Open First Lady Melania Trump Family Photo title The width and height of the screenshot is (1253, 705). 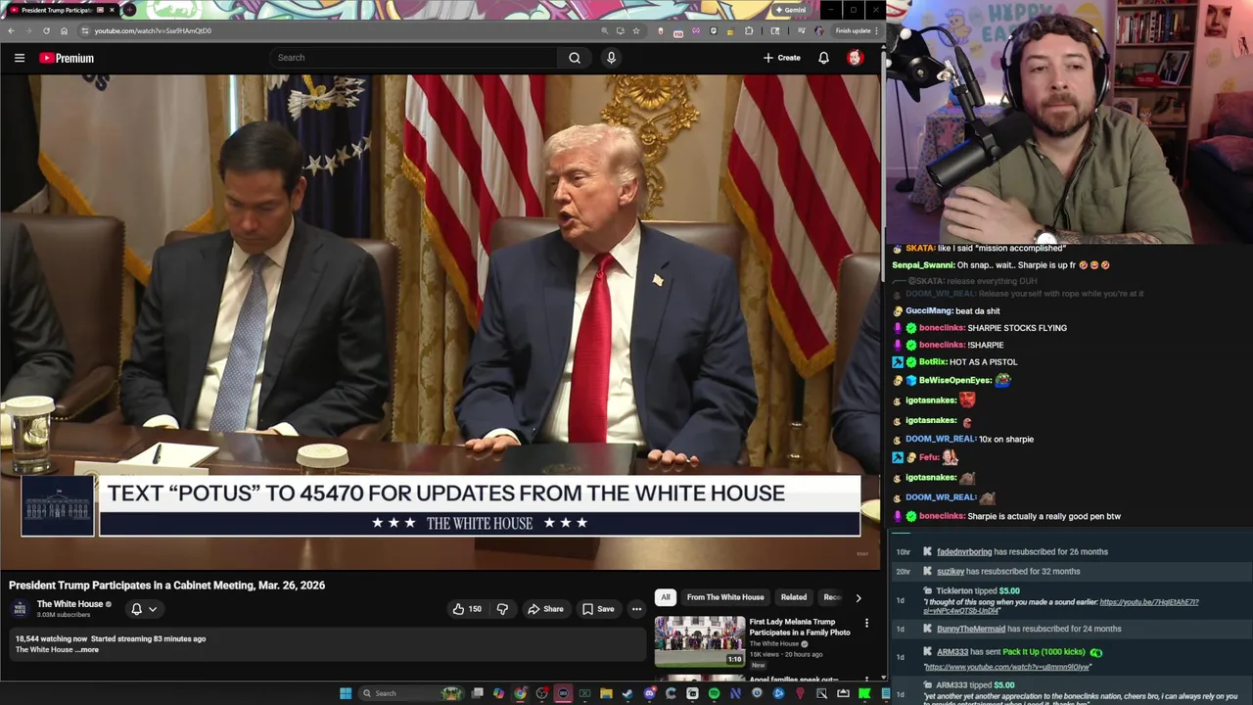click(800, 627)
